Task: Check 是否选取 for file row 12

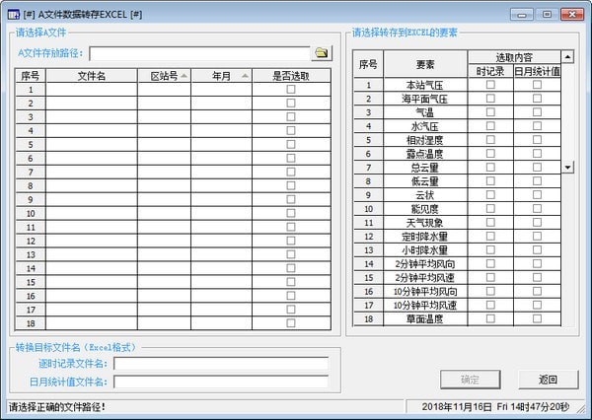Action: coord(291,241)
